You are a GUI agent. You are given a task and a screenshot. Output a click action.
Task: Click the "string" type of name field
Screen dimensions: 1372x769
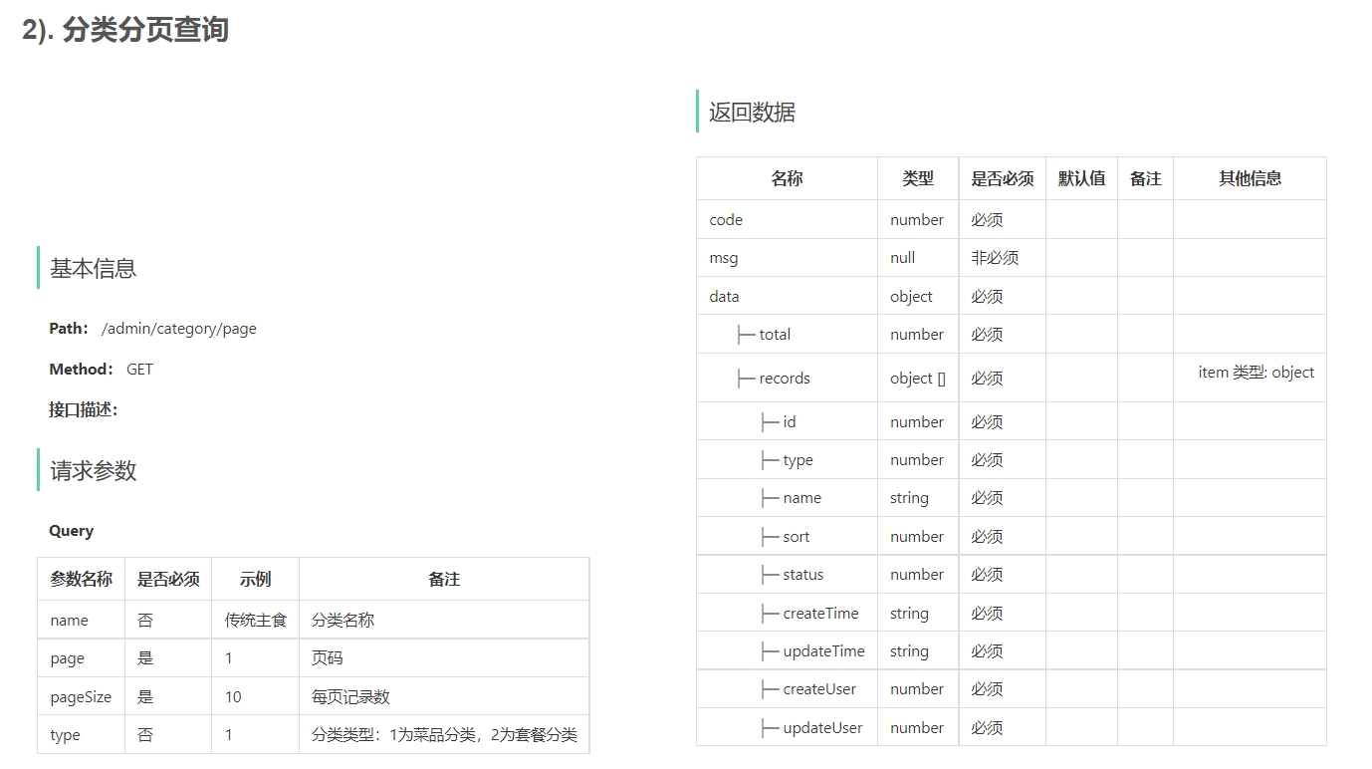(x=909, y=498)
